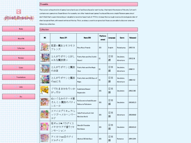The height and width of the screenshot is (143, 191).
Task: Click the Language column header
Action: click(112, 38)
